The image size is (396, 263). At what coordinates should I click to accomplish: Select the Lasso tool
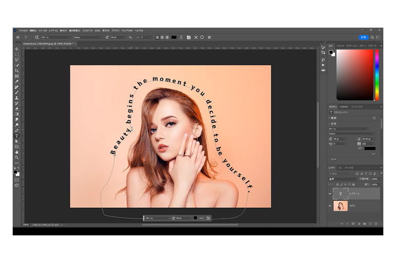click(17, 60)
